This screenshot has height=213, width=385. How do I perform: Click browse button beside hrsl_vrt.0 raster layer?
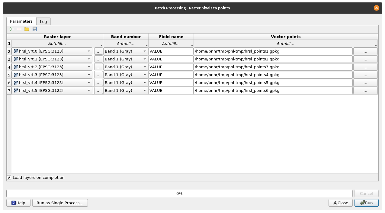[x=98, y=51]
